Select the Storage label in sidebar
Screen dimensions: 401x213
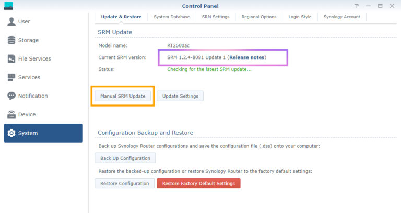point(28,40)
